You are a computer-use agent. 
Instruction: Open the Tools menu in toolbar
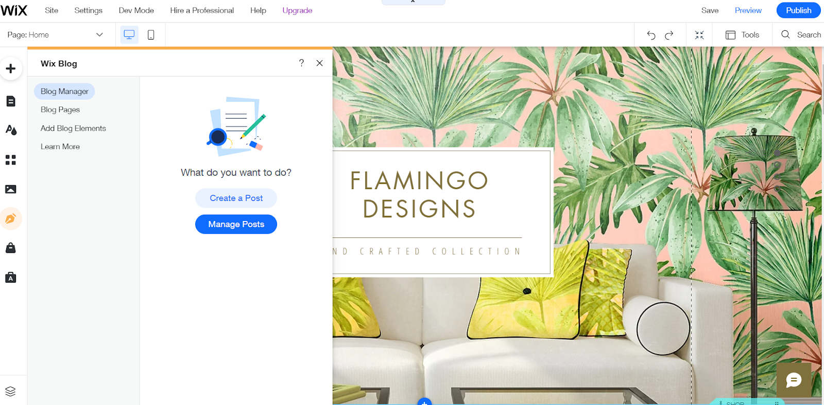pyautogui.click(x=742, y=35)
